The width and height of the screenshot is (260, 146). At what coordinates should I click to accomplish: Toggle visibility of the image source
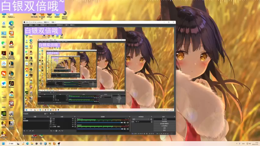[x=72, y=121]
